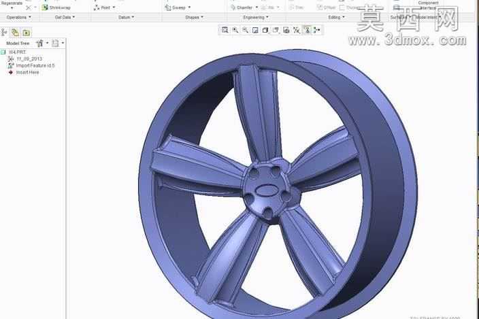The height and width of the screenshot is (319, 479).
Task: Click the Component Interface button
Action: [x=428, y=5]
